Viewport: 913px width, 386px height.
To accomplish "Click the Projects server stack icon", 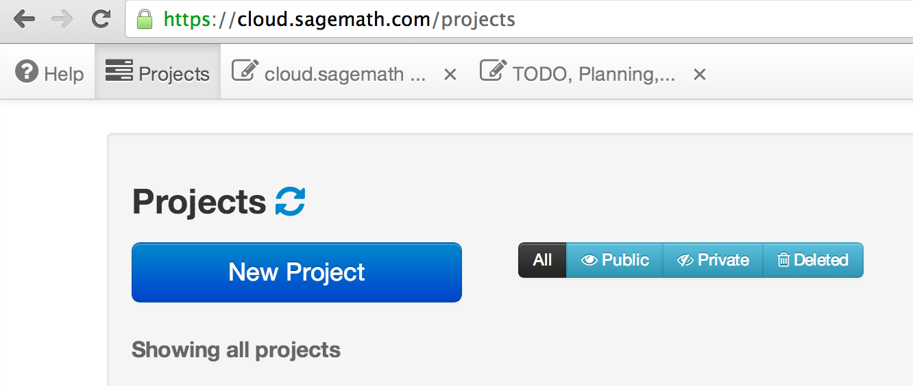I will [119, 71].
